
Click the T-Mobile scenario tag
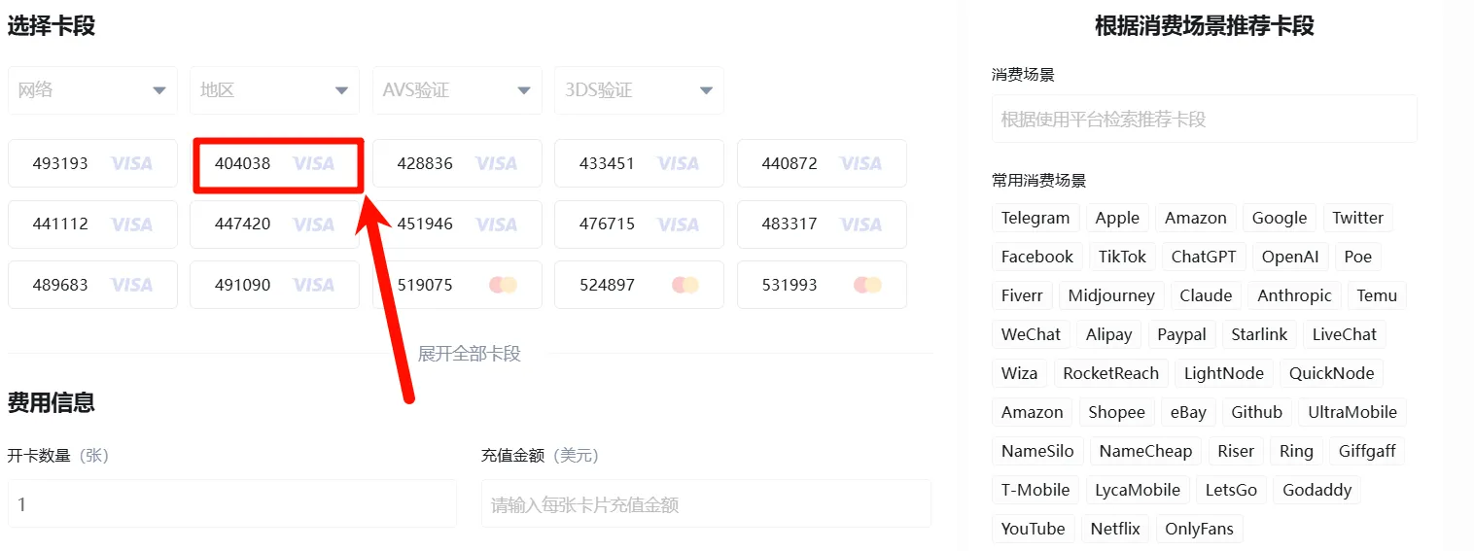coord(1035,490)
